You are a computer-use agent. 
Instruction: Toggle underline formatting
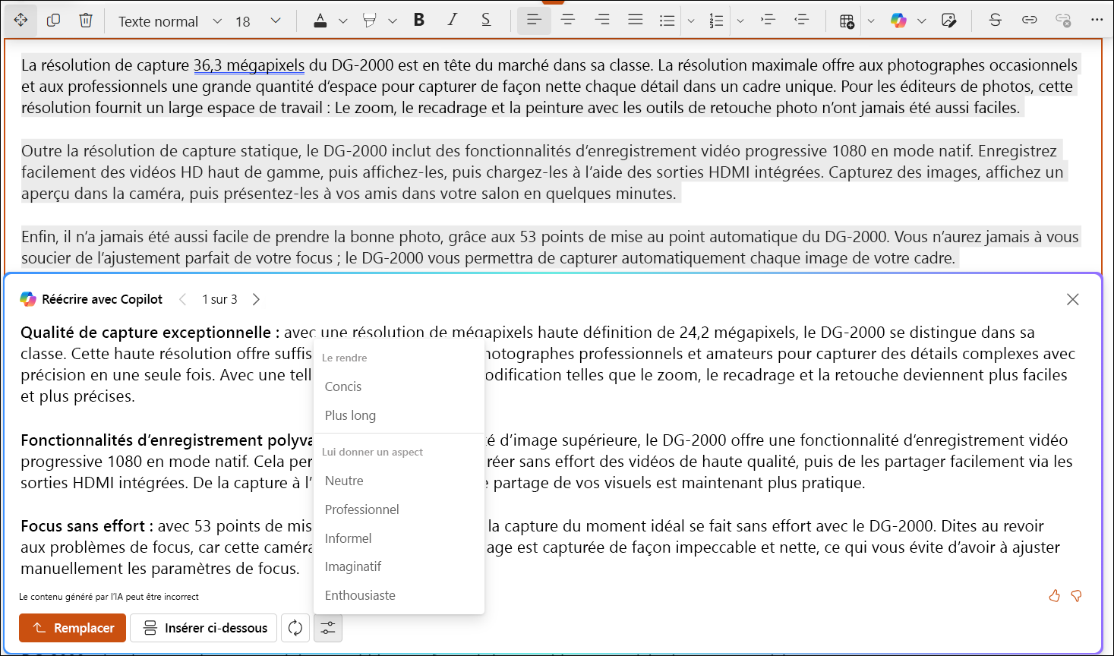click(486, 20)
